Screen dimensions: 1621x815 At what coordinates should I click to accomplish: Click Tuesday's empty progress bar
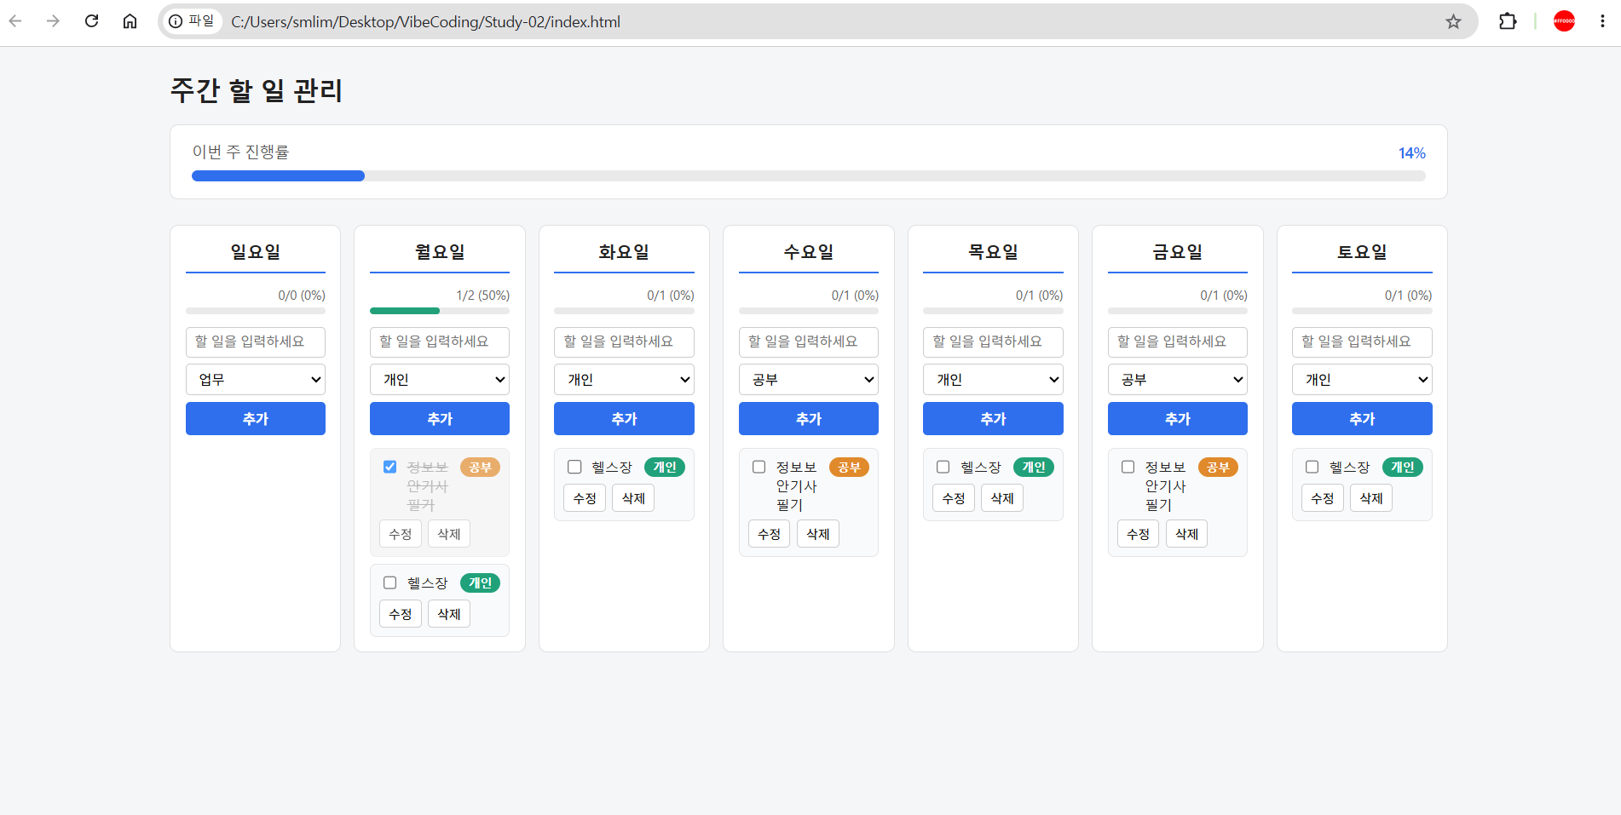point(624,311)
